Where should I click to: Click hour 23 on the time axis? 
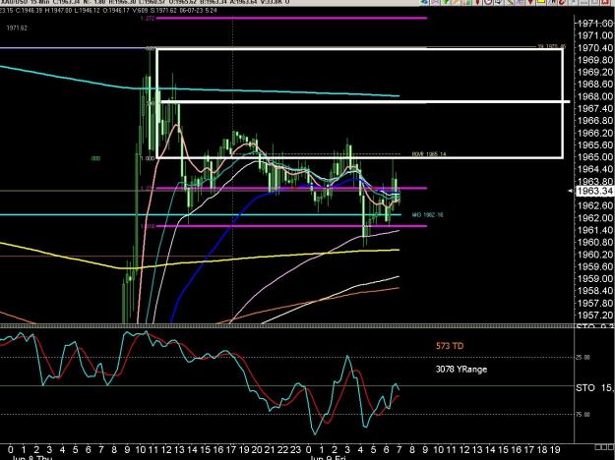click(296, 449)
